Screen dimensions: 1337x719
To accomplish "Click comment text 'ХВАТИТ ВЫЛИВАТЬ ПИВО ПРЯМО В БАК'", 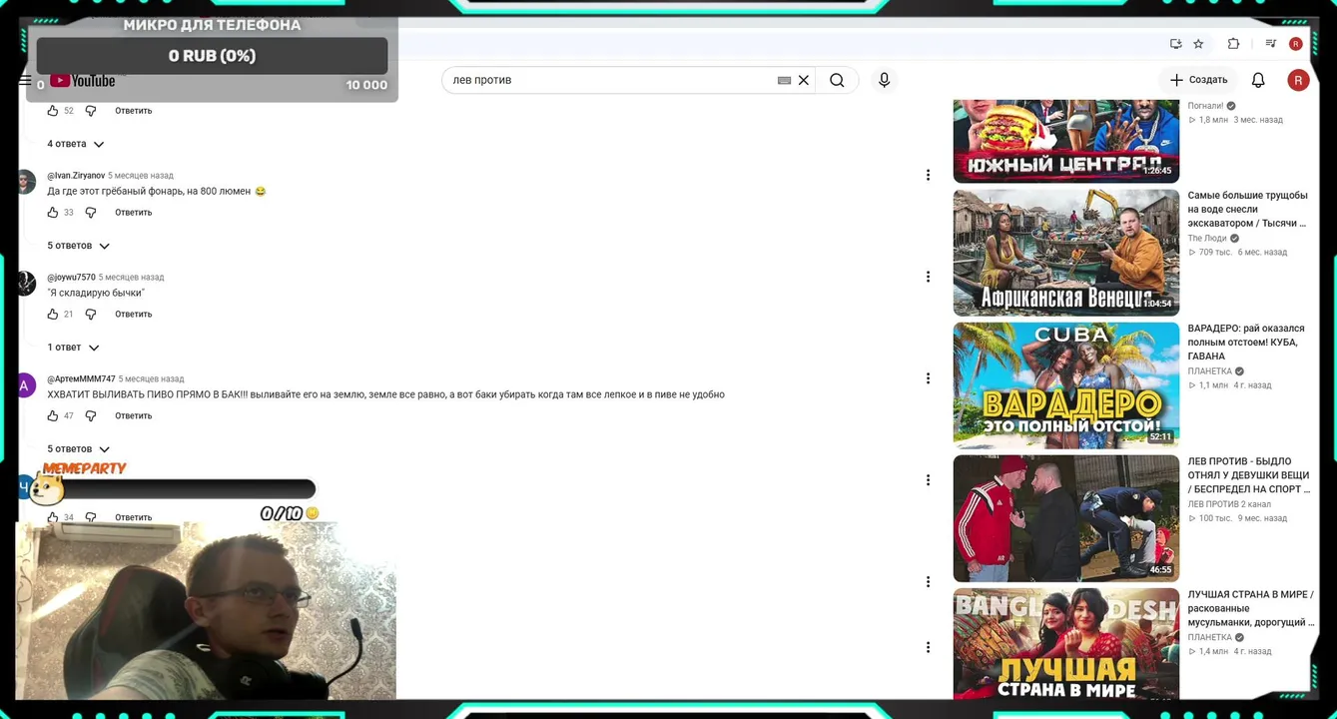I will (147, 395).
